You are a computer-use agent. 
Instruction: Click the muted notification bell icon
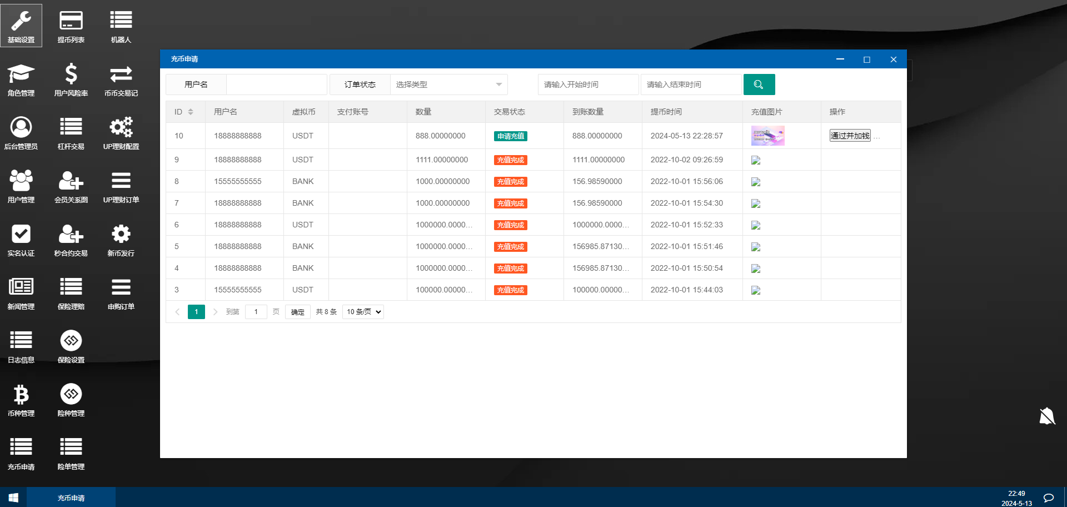[1047, 416]
